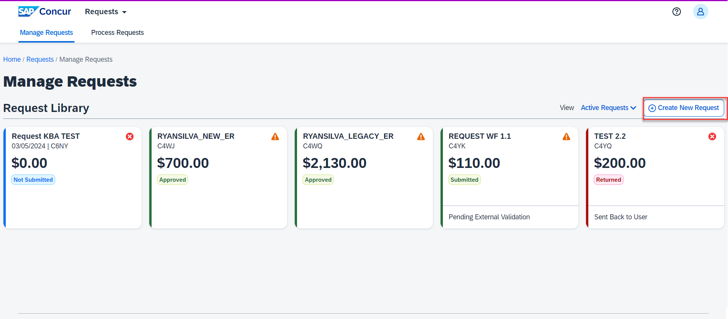Click the Returned status badge
This screenshot has height=319, width=728.
(x=608, y=180)
